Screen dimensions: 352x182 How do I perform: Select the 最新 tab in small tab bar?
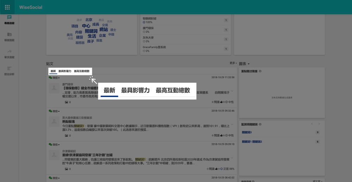[x=53, y=71]
